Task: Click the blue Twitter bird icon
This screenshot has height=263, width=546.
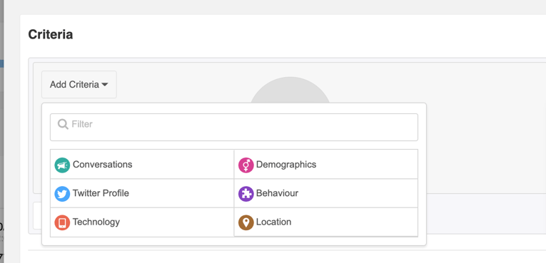Action: tap(62, 194)
